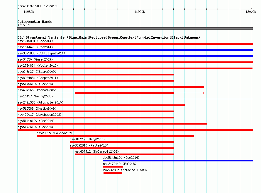Click the DGV Structural Variants track title
The width and height of the screenshot is (261, 193).
109,37
